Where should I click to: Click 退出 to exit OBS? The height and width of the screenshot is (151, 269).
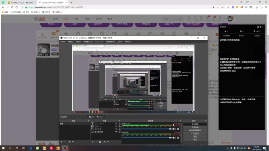pyautogui.click(x=195, y=140)
